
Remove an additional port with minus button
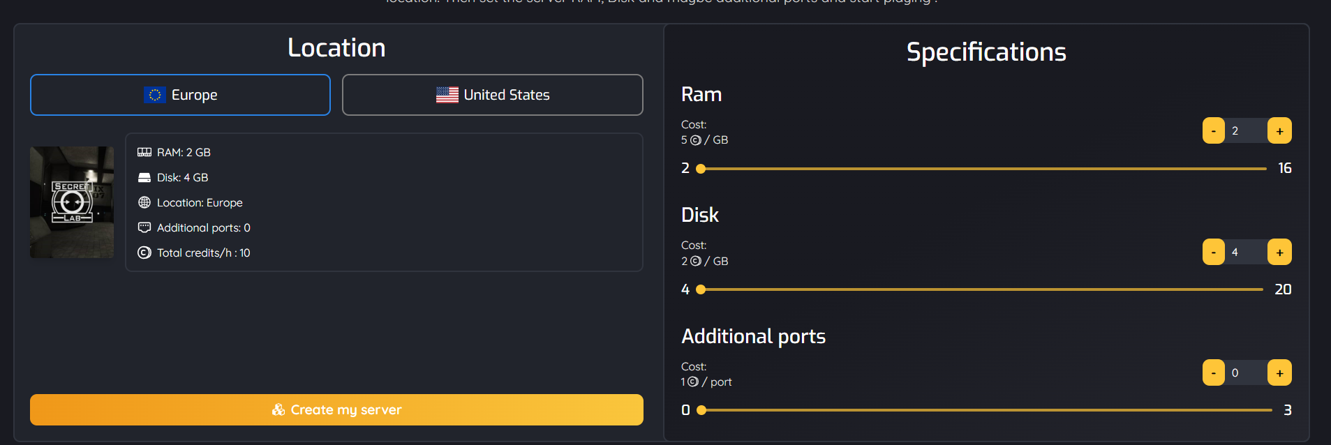point(1214,373)
